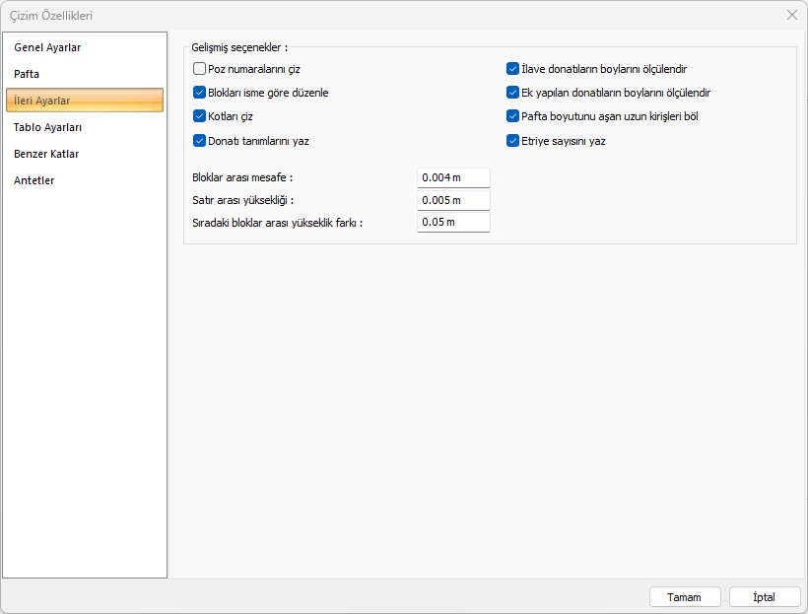Viewport: 808px width, 614px height.
Task: Uncheck 'İlave donatıların boylarını ölçülendir'
Action: (x=513, y=69)
